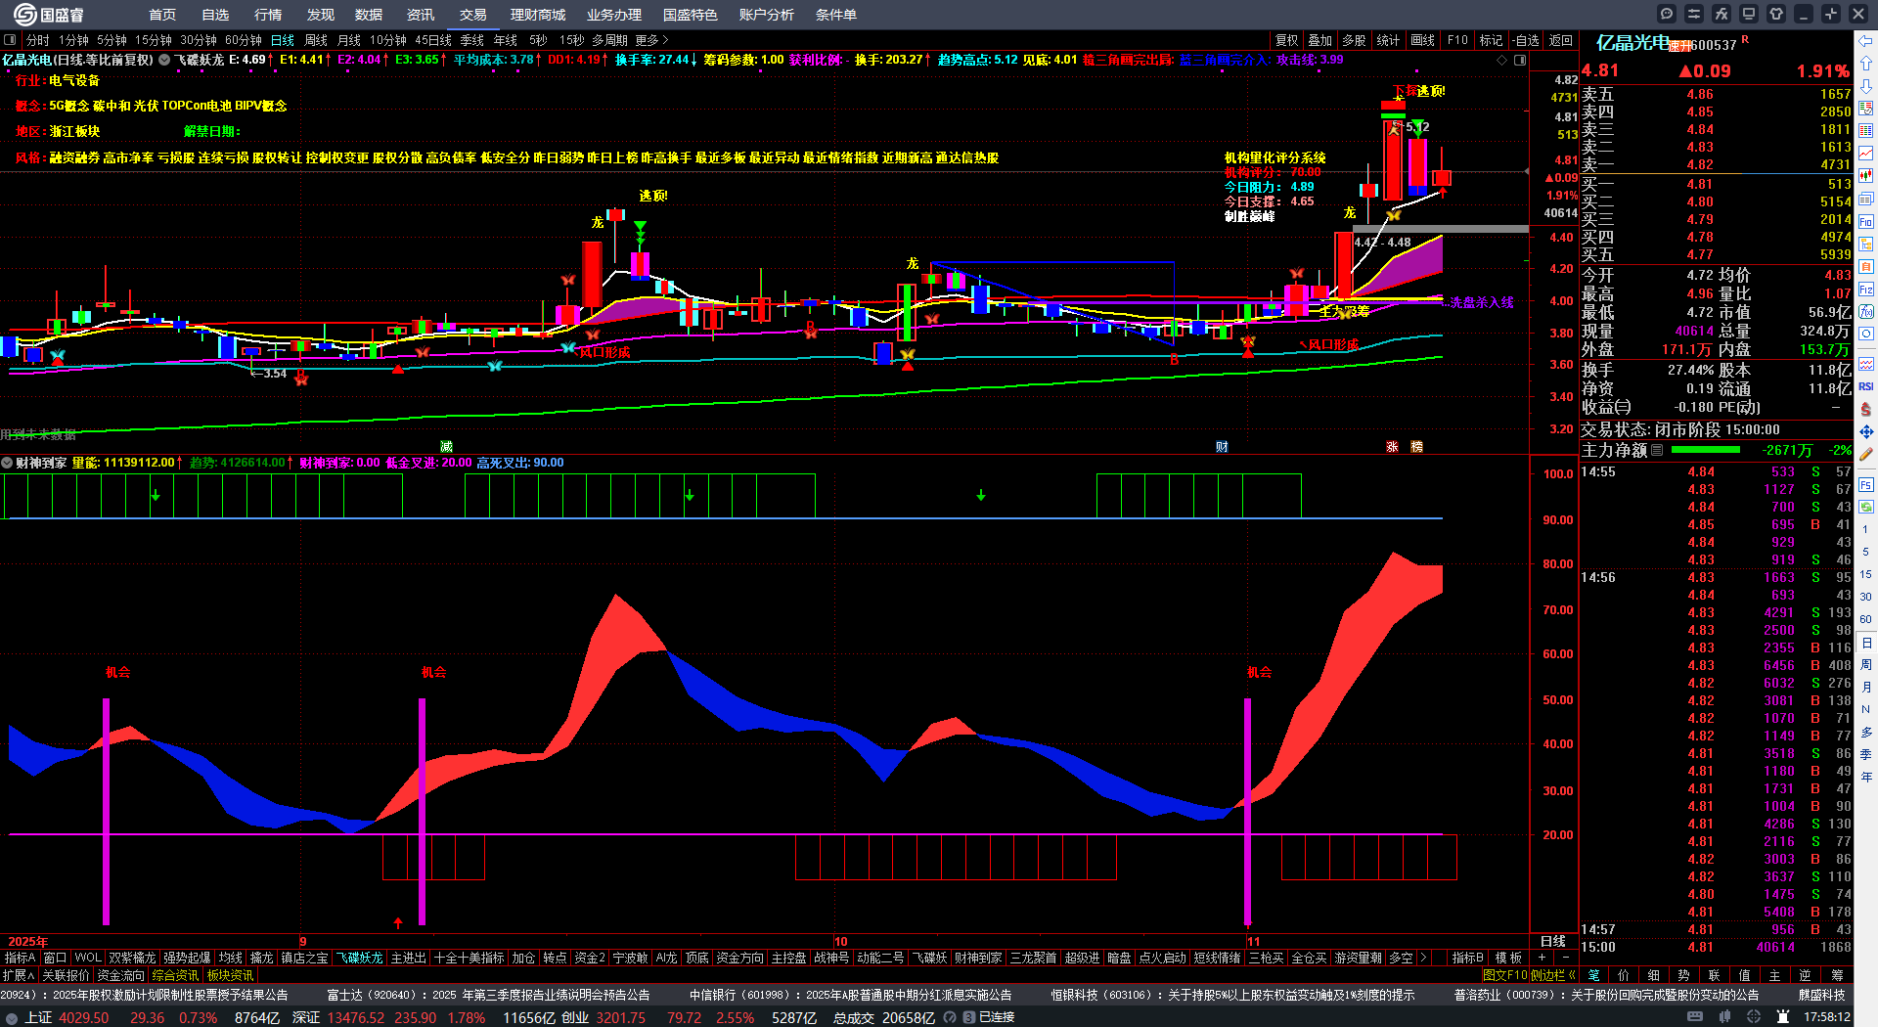Click the F10 button in chart toolbar
This screenshot has height=1027, width=1878.
click(x=1457, y=40)
